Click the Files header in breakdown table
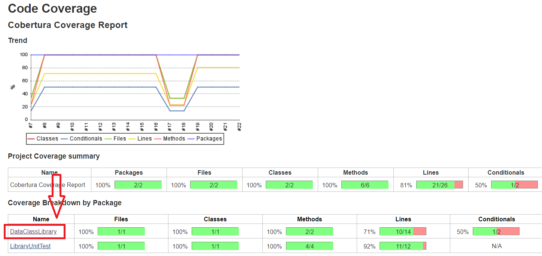This screenshot has width=542, height=256. [x=121, y=219]
